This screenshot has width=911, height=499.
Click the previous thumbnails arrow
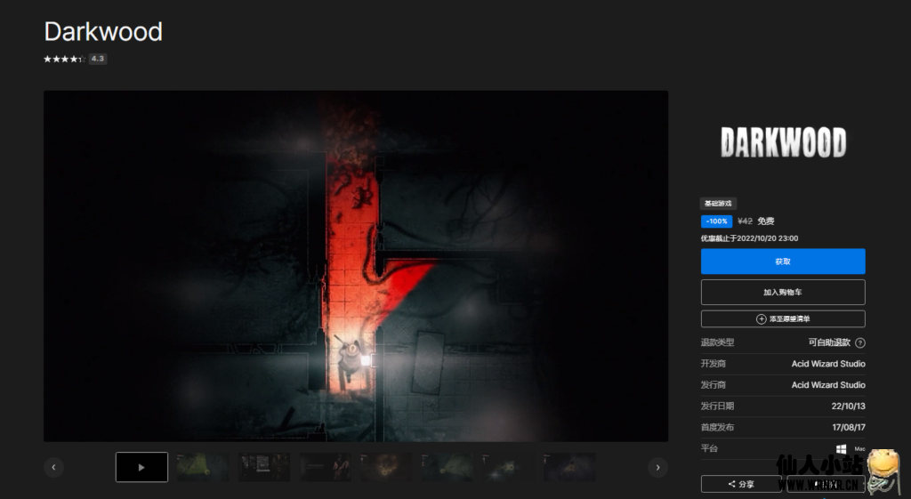53,467
